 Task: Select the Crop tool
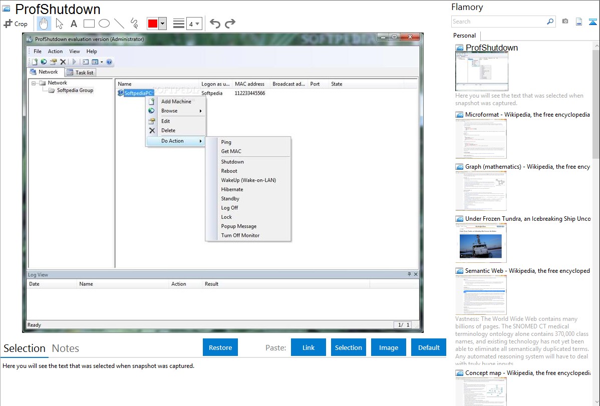pos(16,24)
